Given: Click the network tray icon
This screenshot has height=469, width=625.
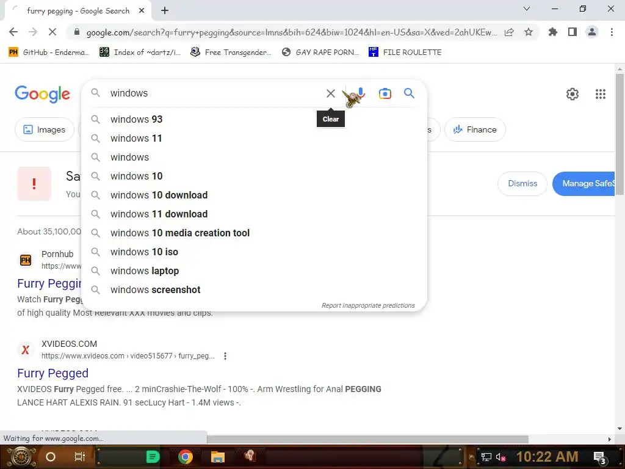Looking at the screenshot, I should (486, 457).
